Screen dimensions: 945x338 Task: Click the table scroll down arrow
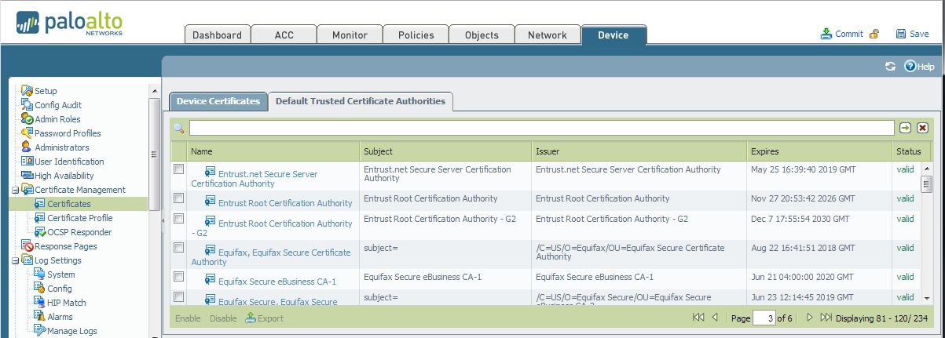pyautogui.click(x=926, y=298)
